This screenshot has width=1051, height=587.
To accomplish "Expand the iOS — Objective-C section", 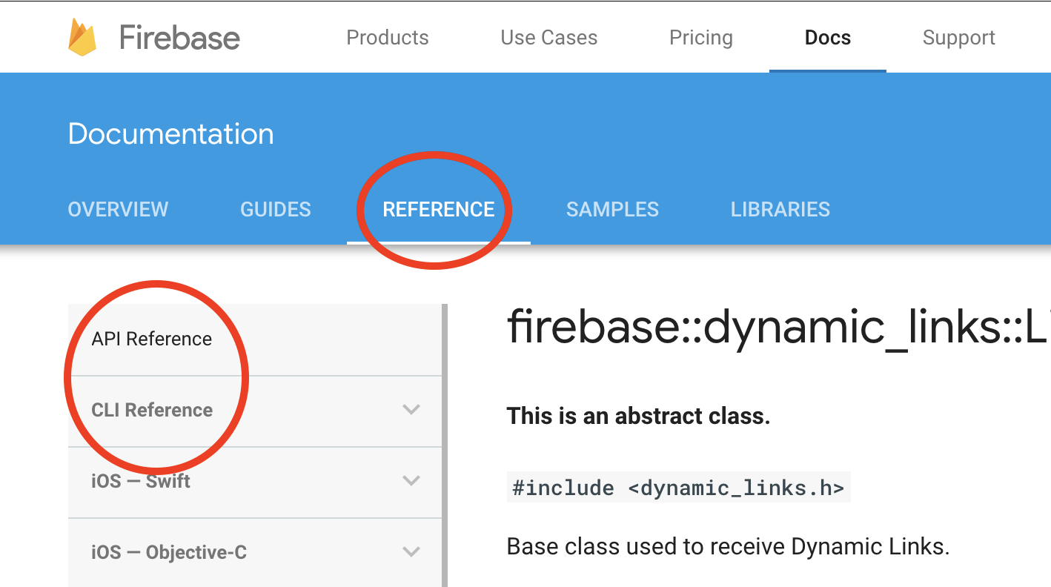I will click(411, 552).
